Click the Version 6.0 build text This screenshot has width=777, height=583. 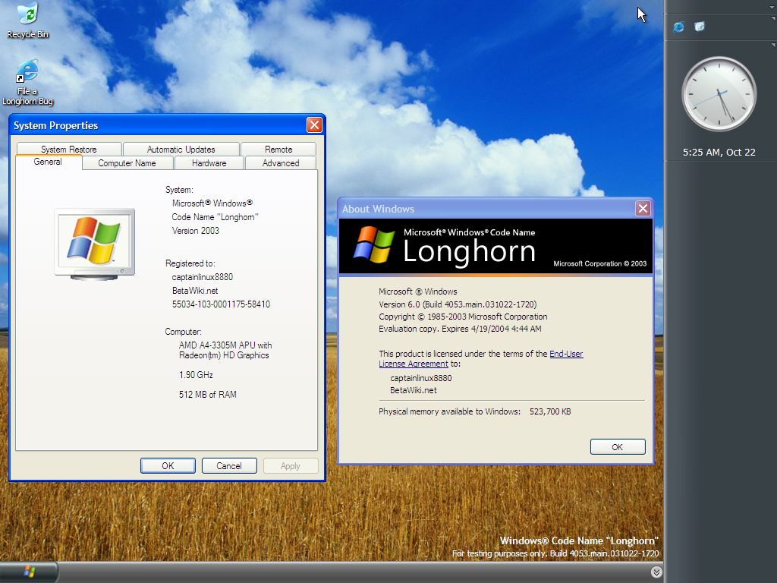pyautogui.click(x=458, y=304)
